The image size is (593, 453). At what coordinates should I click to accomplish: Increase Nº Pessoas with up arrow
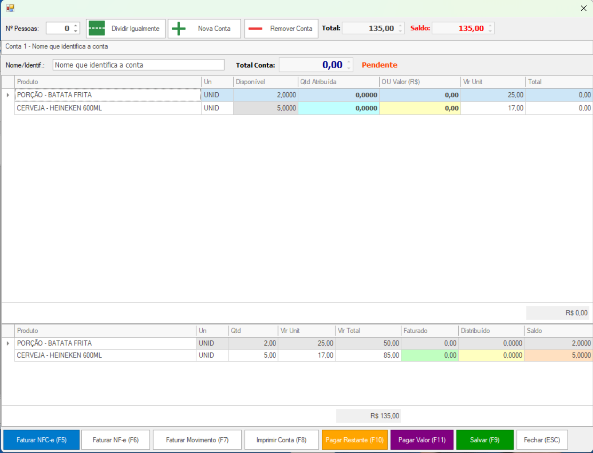76,26
